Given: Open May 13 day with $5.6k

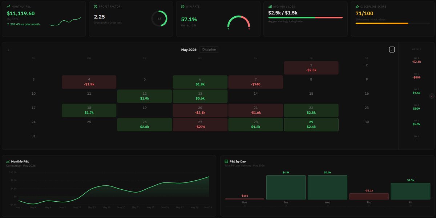Looking at the screenshot, I should coord(200,96).
